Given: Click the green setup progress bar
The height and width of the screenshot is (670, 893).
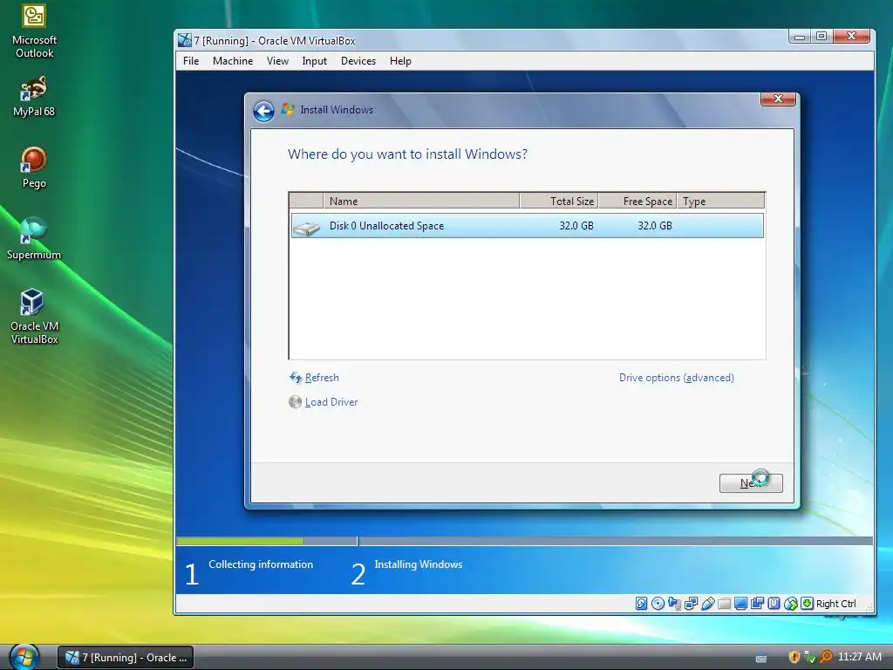Looking at the screenshot, I should pyautogui.click(x=240, y=541).
